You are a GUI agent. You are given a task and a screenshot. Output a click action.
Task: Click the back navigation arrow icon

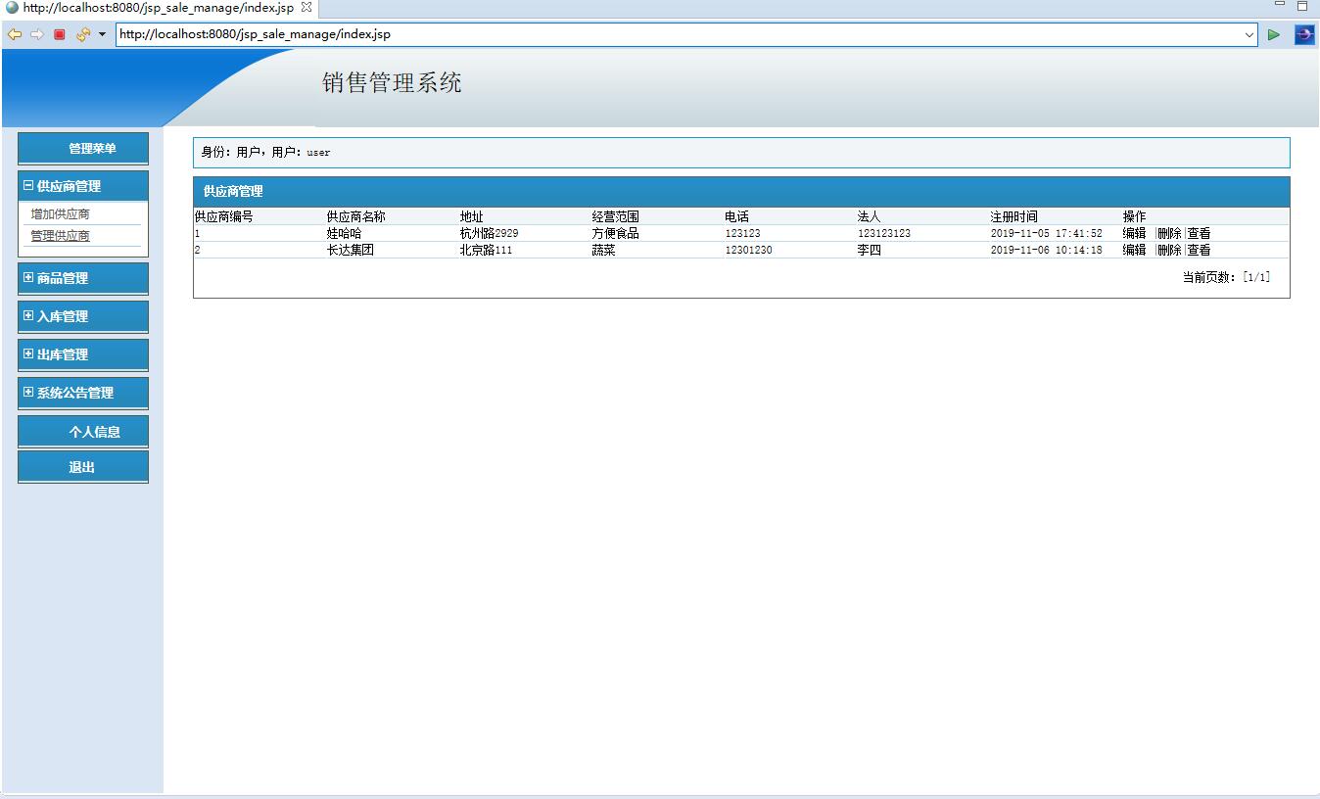pyautogui.click(x=14, y=33)
